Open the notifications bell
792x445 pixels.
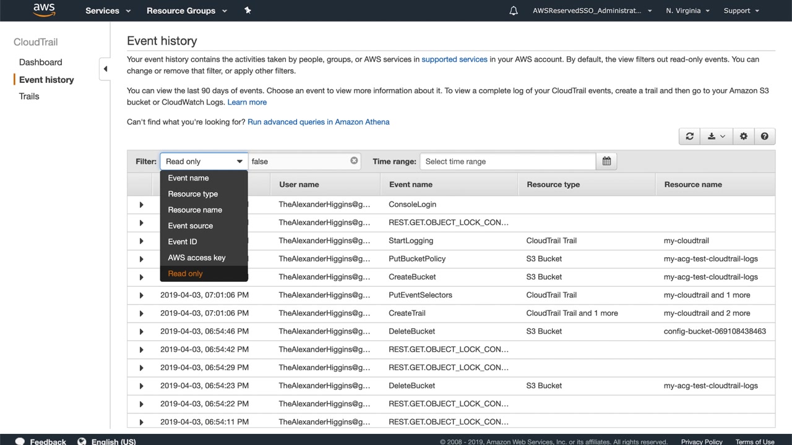click(x=514, y=11)
